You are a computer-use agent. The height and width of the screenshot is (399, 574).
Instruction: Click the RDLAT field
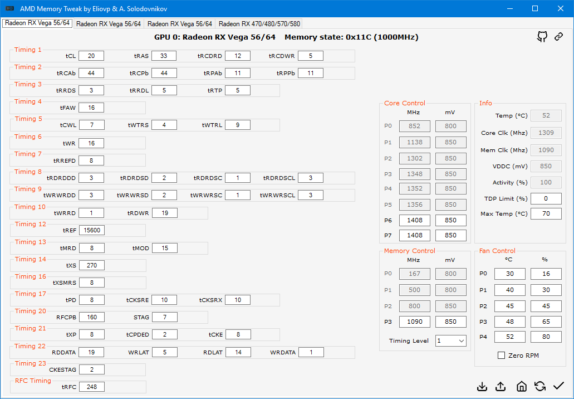pos(238,352)
